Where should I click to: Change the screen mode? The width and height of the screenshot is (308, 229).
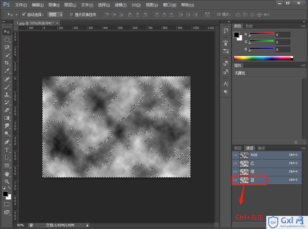tap(7, 212)
